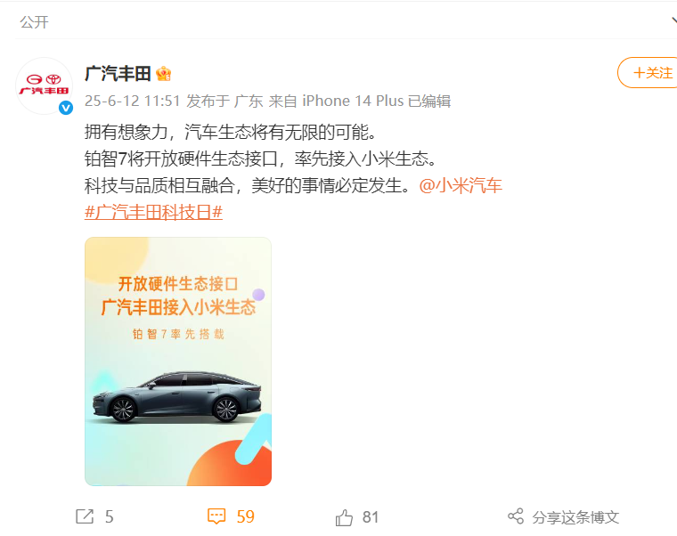The height and width of the screenshot is (536, 677).
Task: Click the comment count 59
Action: [245, 516]
